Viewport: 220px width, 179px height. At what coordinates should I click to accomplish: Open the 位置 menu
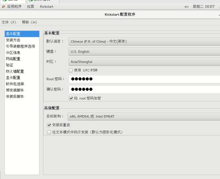(x=30, y=6)
